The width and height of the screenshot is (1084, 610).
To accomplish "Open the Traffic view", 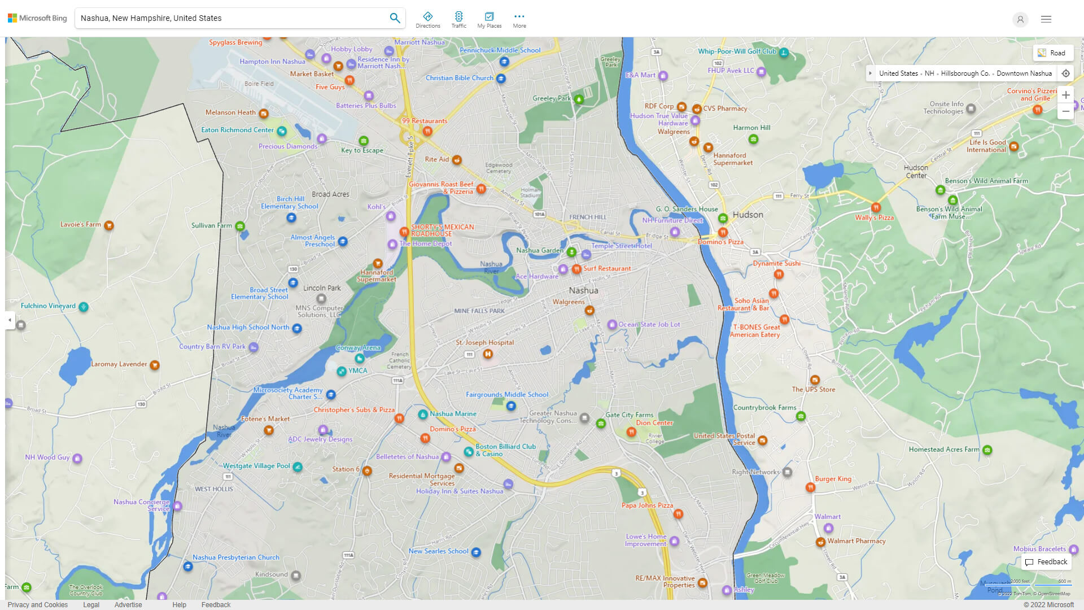I will coord(458,20).
